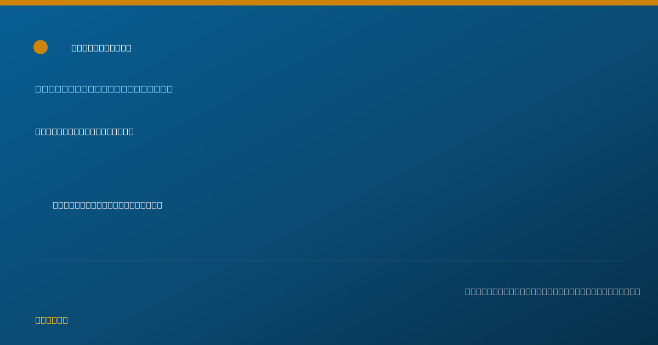Click the orange circle logo icon

[41, 47]
